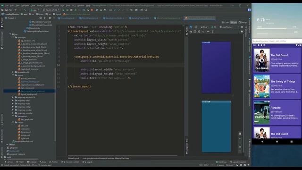Open the app run configuration dropdown

pos(34,10)
